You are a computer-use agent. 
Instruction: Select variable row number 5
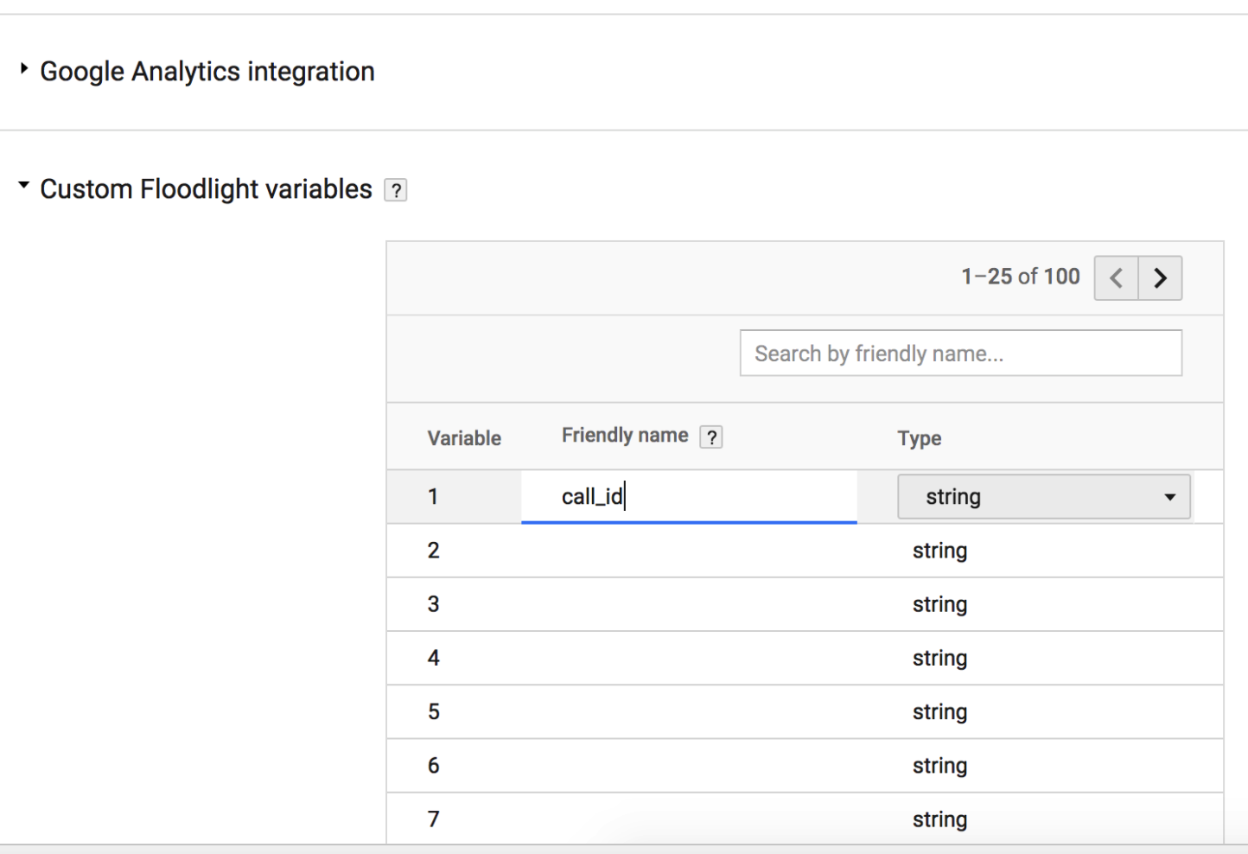coord(434,711)
